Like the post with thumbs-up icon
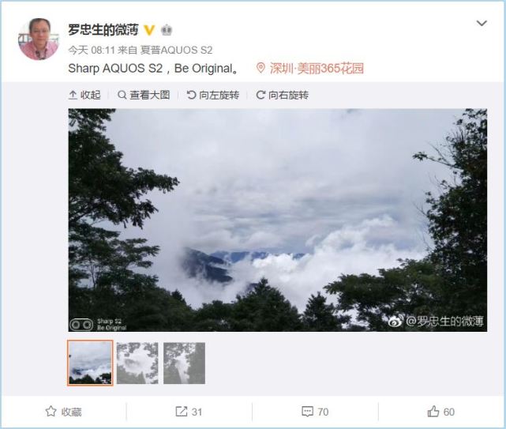Image resolution: width=506 pixels, height=429 pixels. [433, 412]
